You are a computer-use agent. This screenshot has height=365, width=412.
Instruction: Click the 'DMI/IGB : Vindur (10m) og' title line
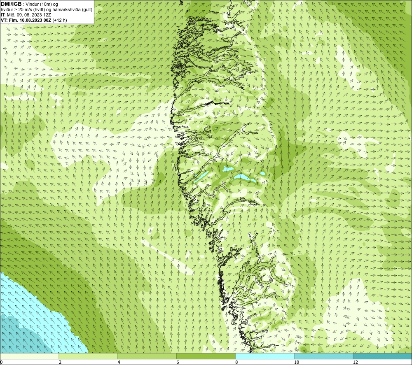click(29, 4)
